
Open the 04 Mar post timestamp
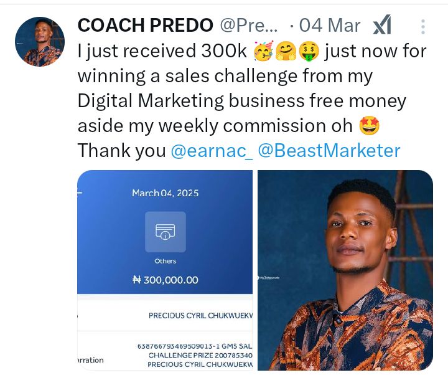coord(330,26)
